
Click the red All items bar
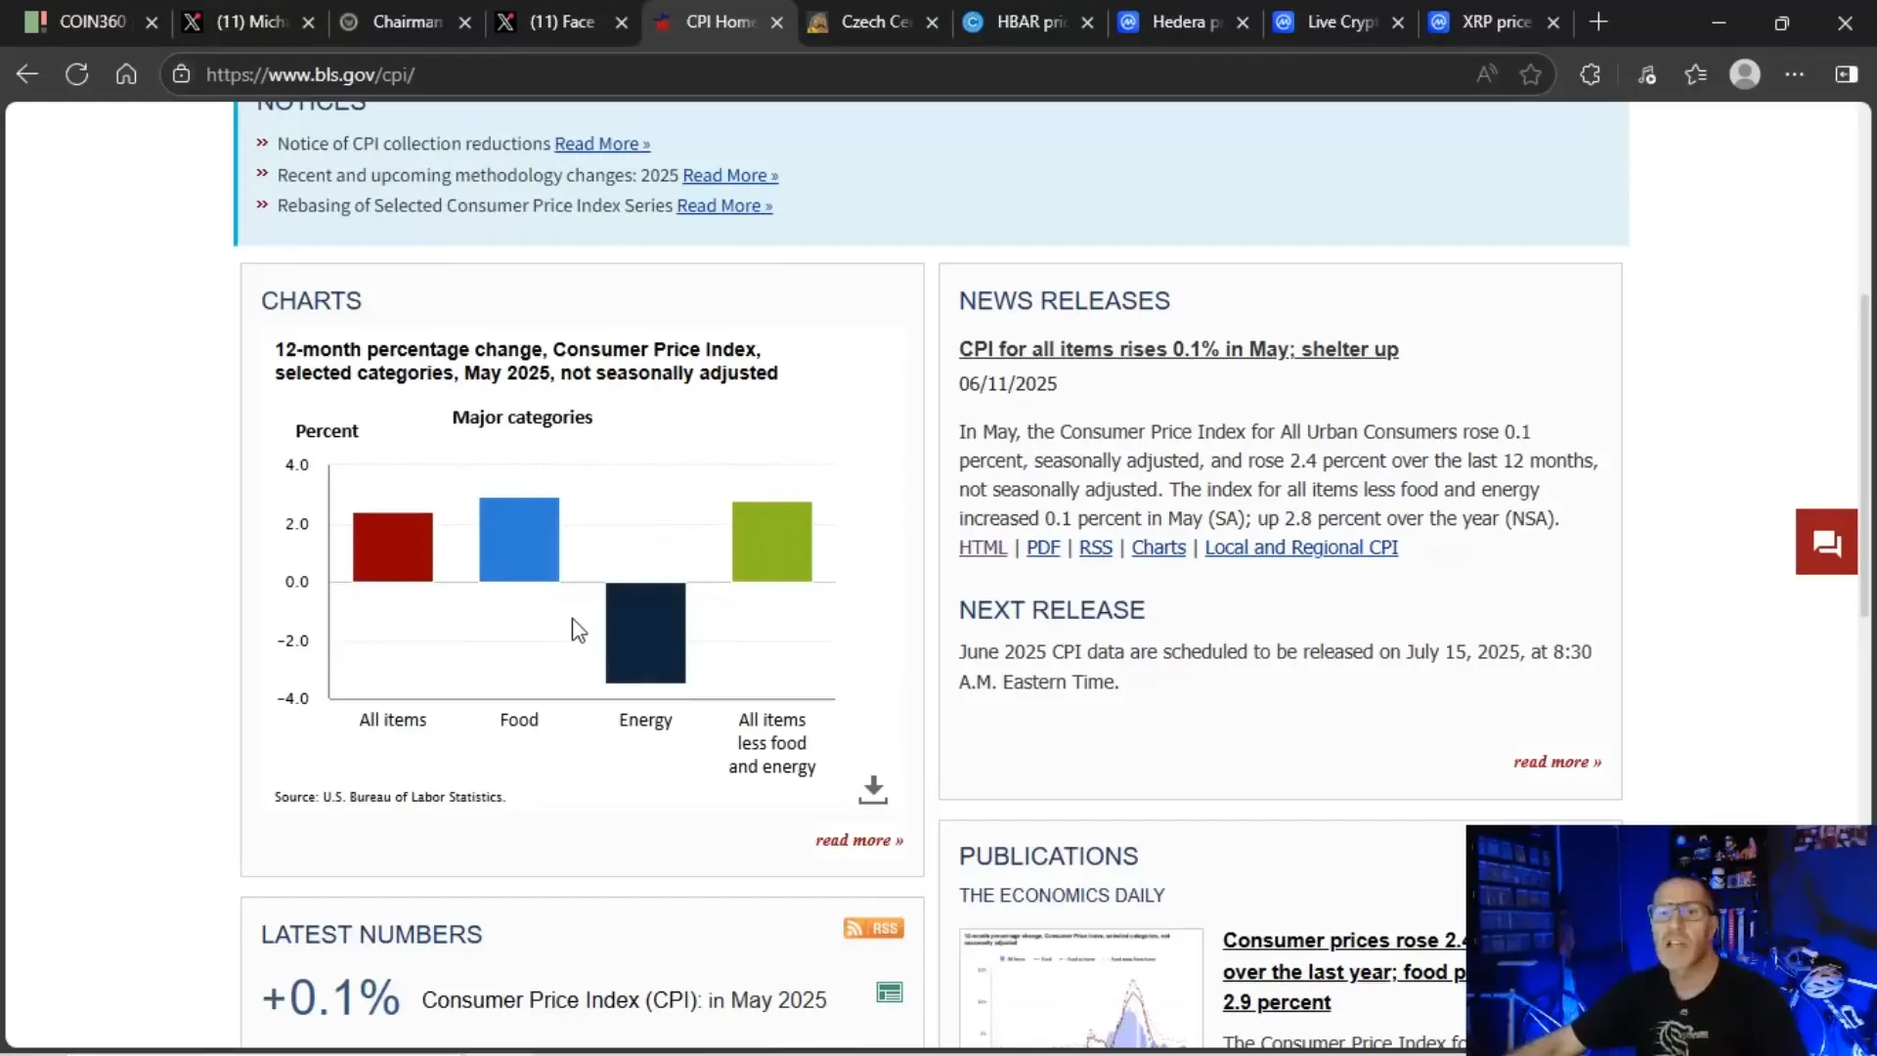coord(393,547)
